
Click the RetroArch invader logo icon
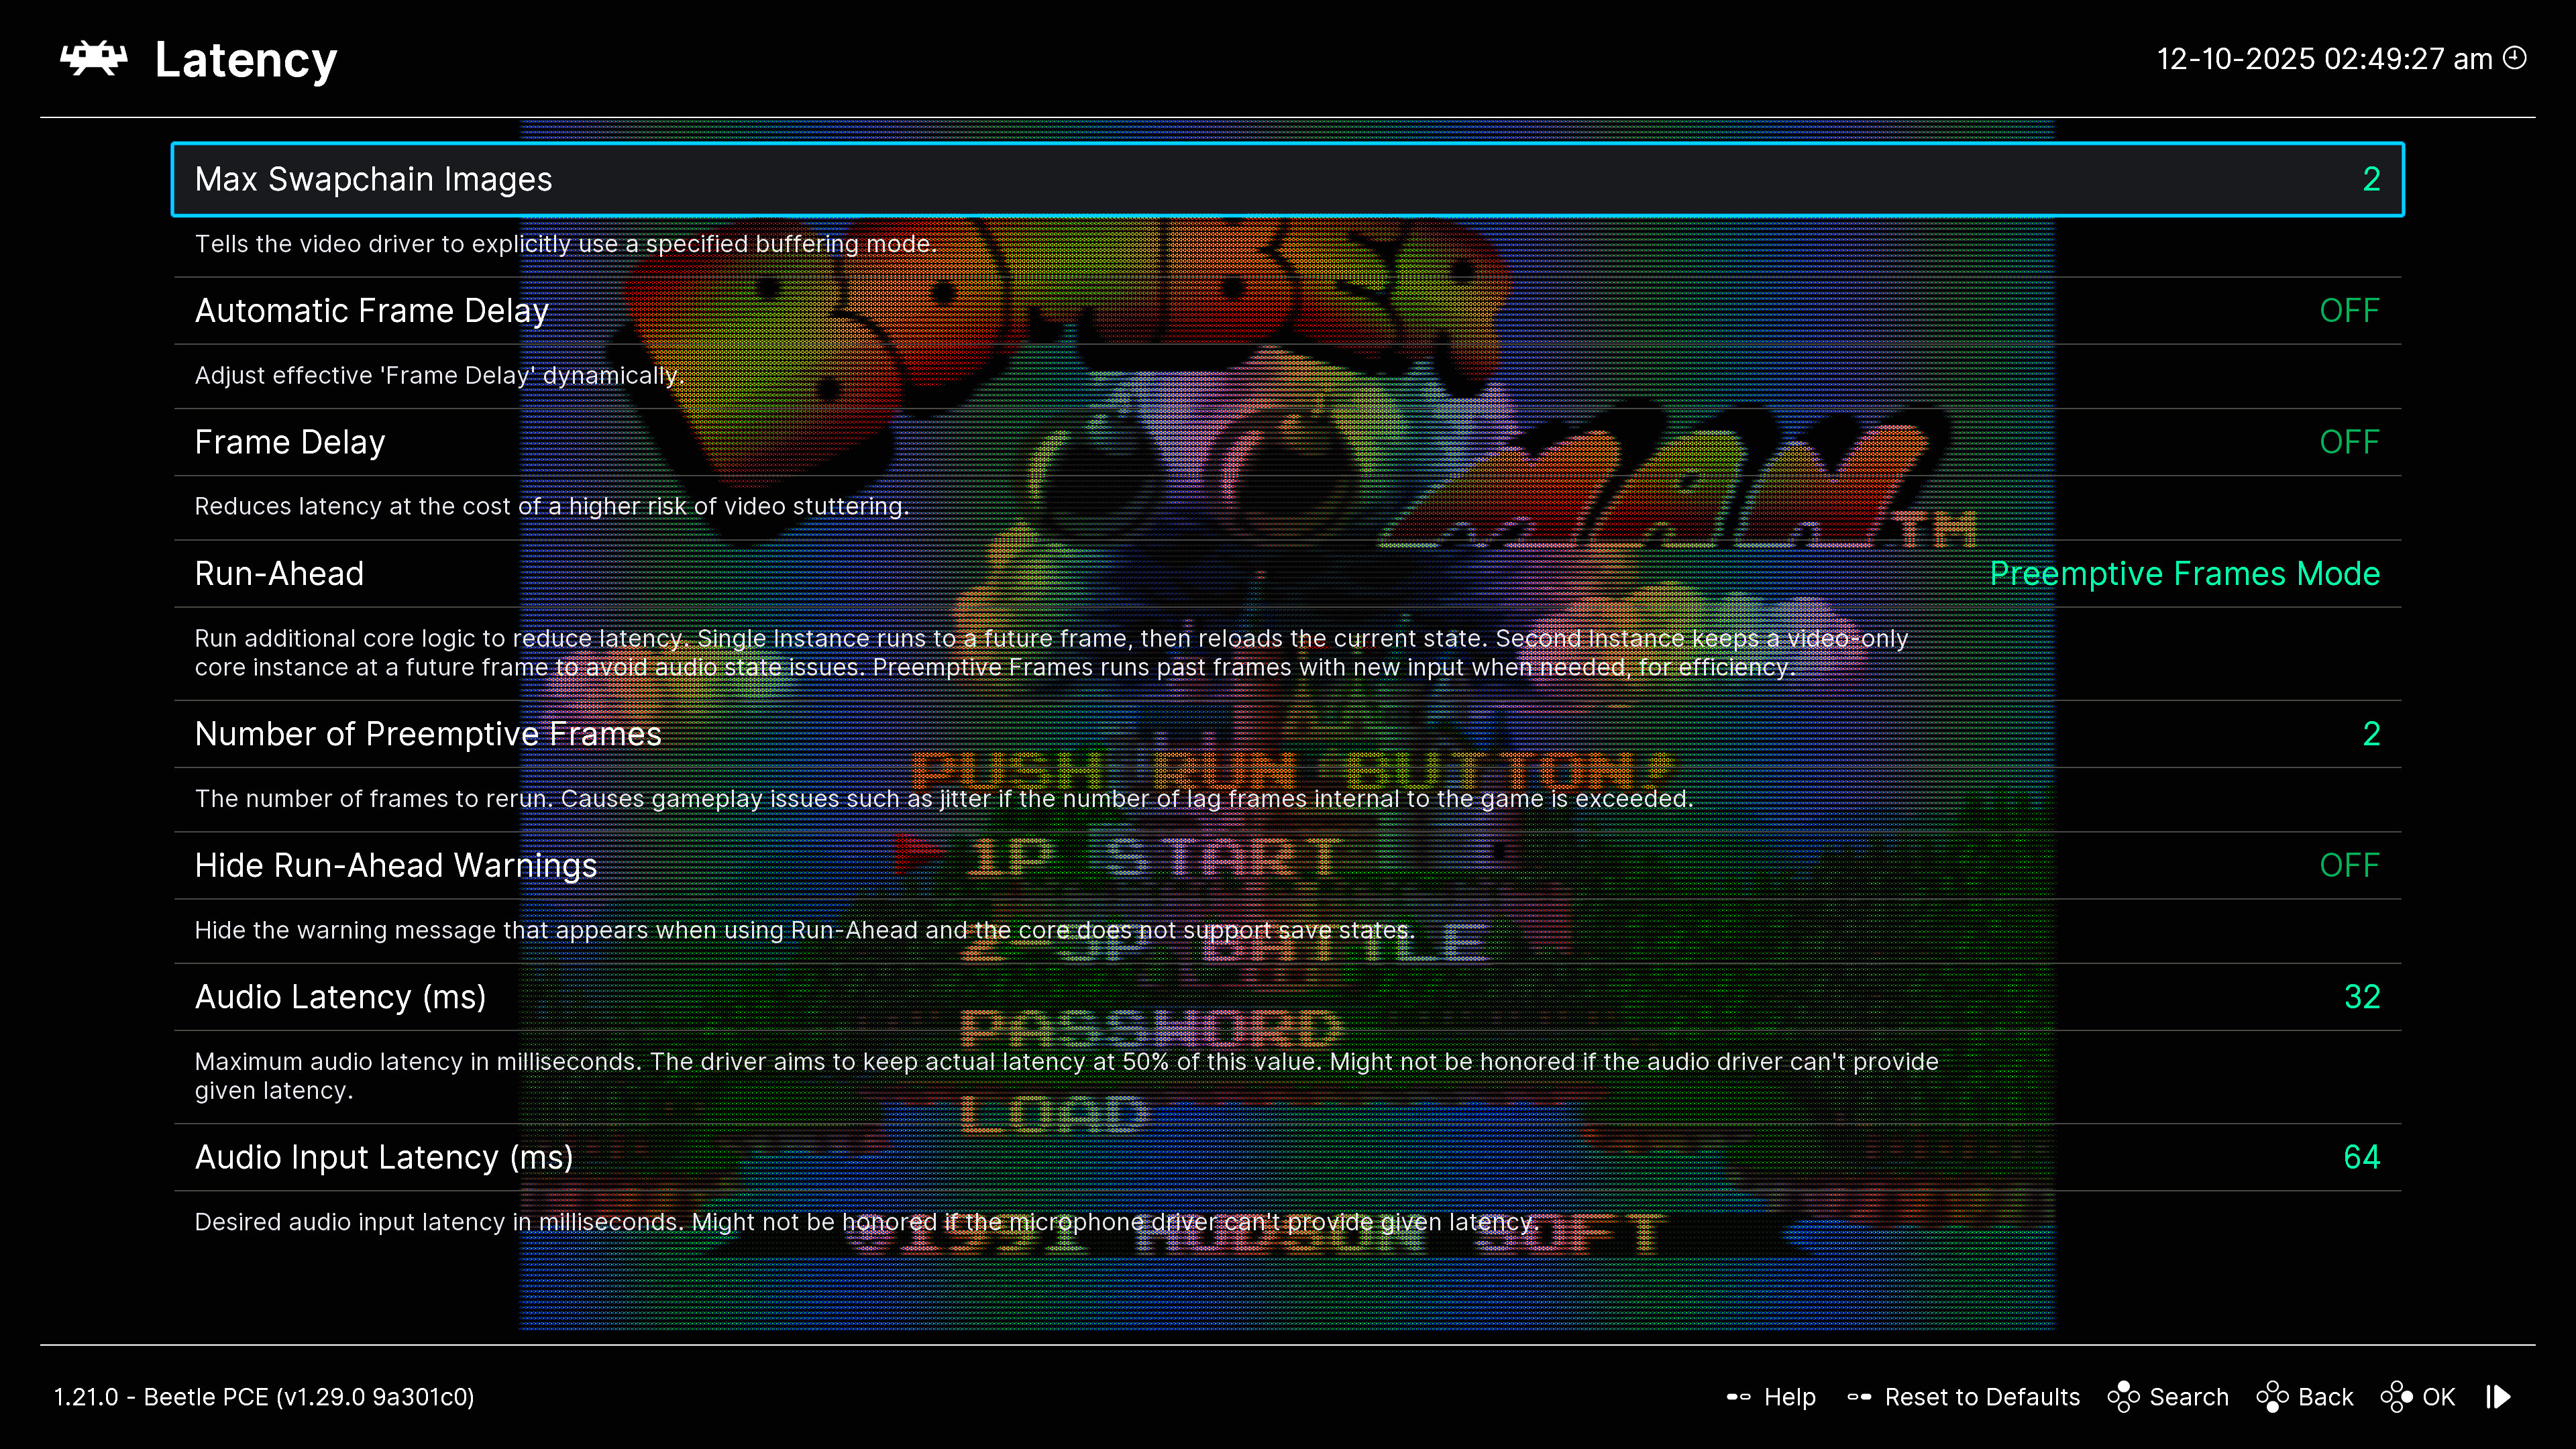point(93,58)
